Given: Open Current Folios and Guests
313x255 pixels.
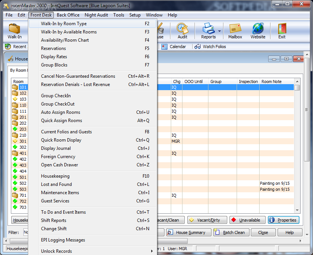Looking at the screenshot, I should click(93, 132).
